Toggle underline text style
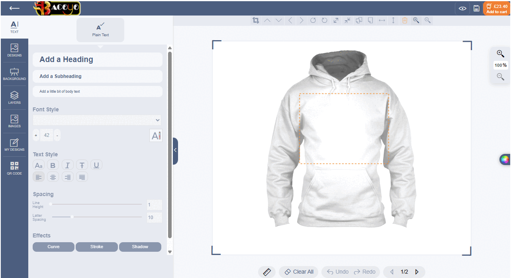The image size is (511, 278). [96, 165]
